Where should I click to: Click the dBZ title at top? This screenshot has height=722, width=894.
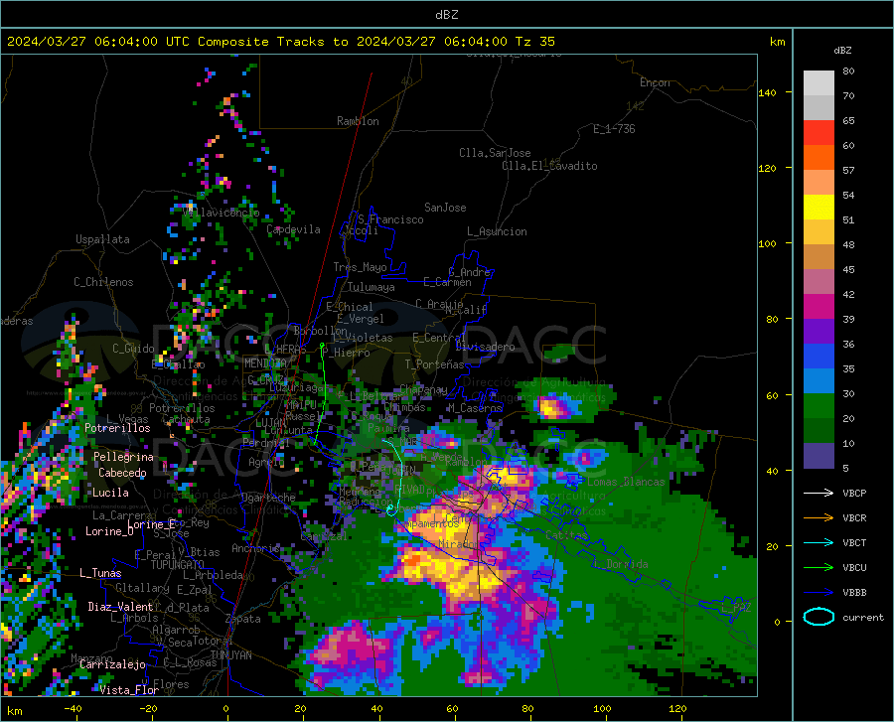coord(446,15)
